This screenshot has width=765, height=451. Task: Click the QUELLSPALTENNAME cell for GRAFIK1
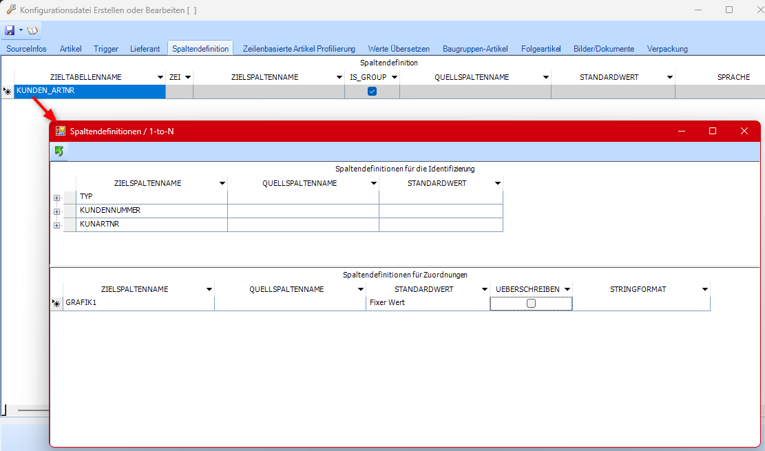290,303
